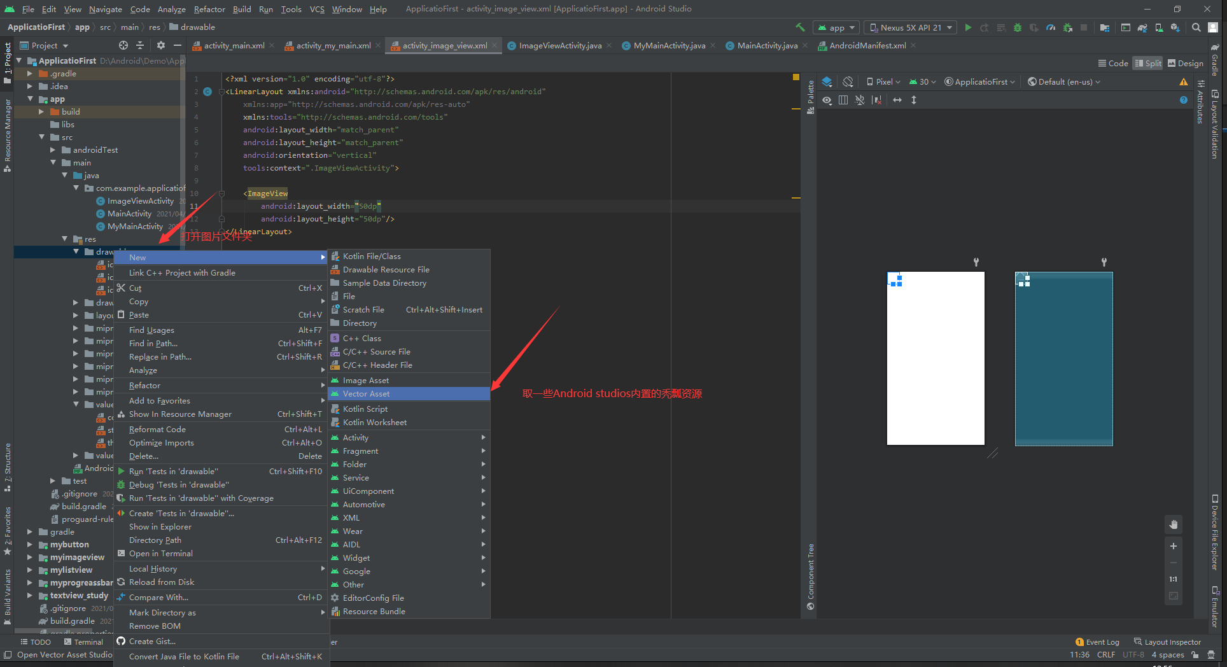Open Pixel device preview dropdown
The height and width of the screenshot is (667, 1227).
click(883, 81)
